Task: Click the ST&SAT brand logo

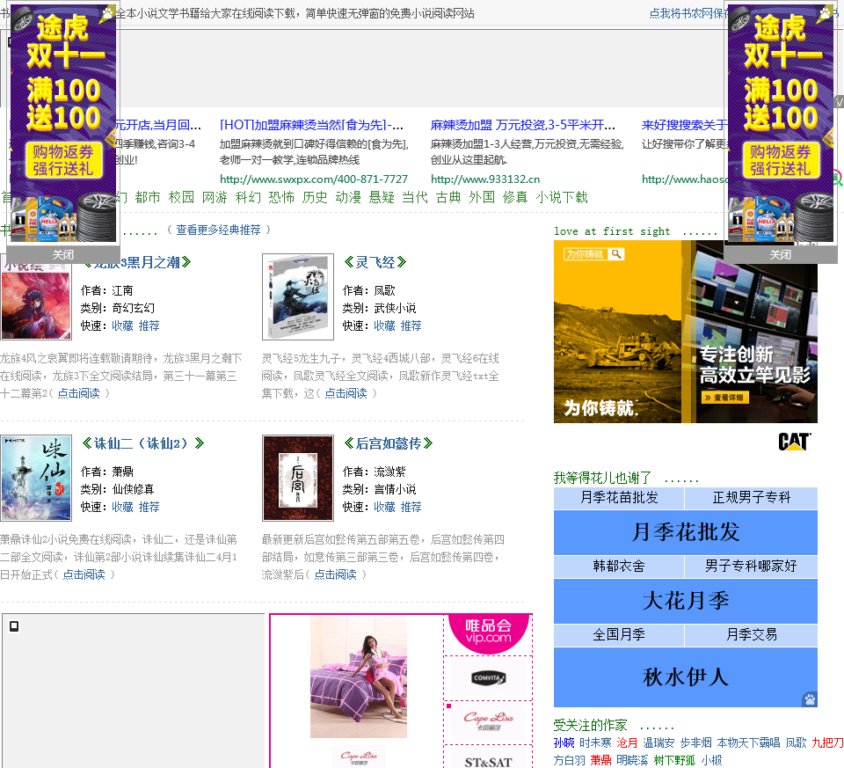Action: pos(488,760)
